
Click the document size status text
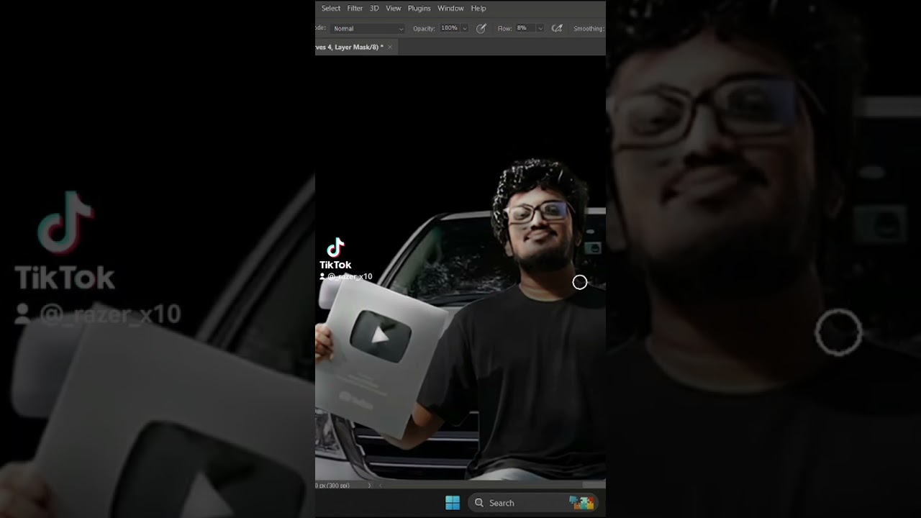[333, 486]
